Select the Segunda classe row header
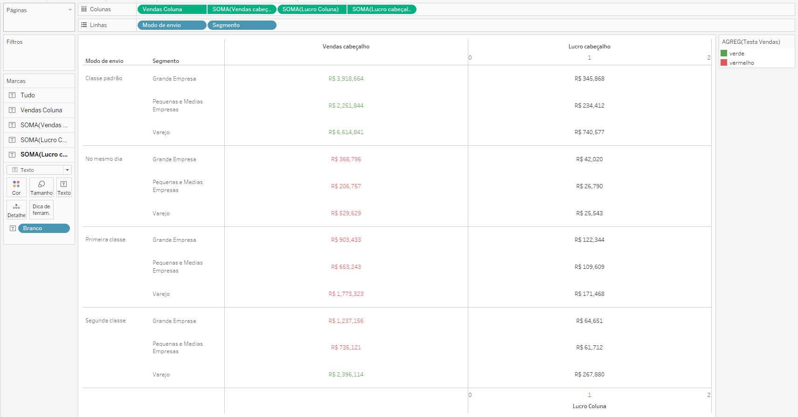The width and height of the screenshot is (798, 417). click(105, 321)
